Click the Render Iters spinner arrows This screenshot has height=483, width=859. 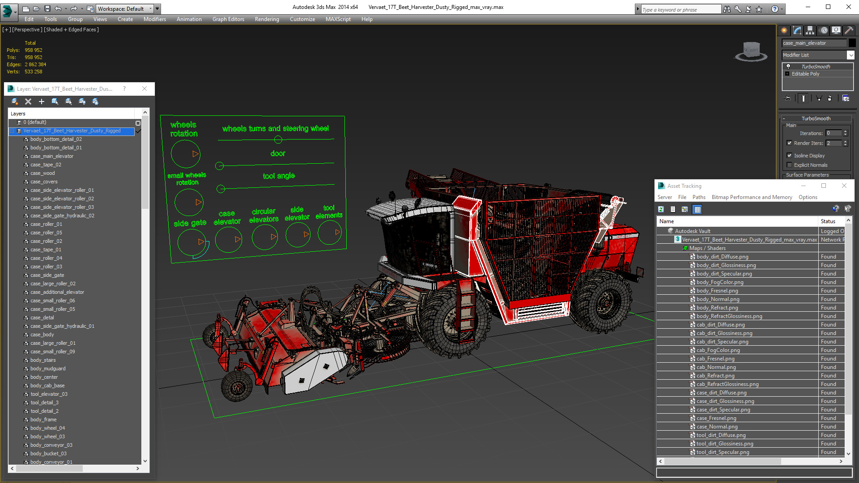pos(845,143)
